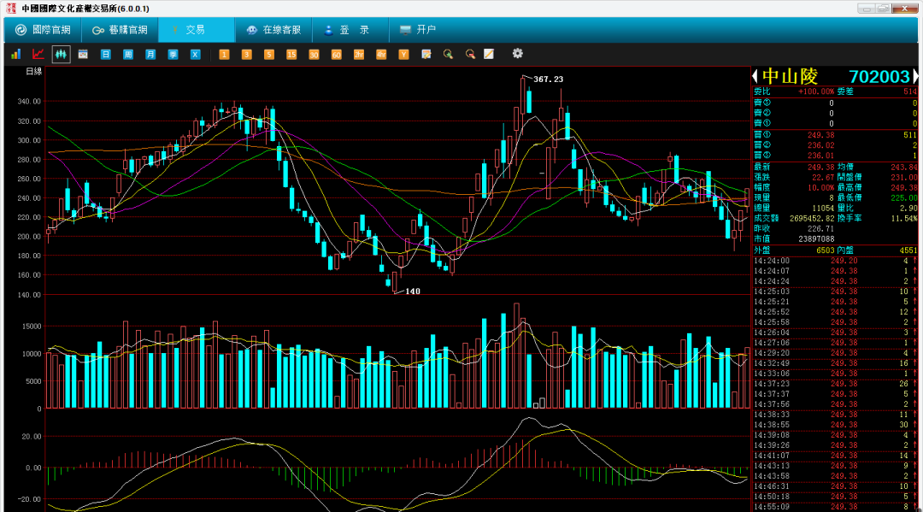Image resolution: width=923 pixels, height=512 pixels.
Task: Click the 開盤價 value 231.00
Action: [903, 177]
